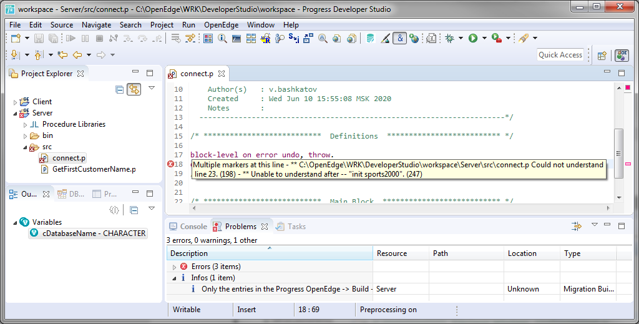Screen dimensions: 639x324
Task: Click the New wizard toolbar icon
Action: click(x=16, y=38)
